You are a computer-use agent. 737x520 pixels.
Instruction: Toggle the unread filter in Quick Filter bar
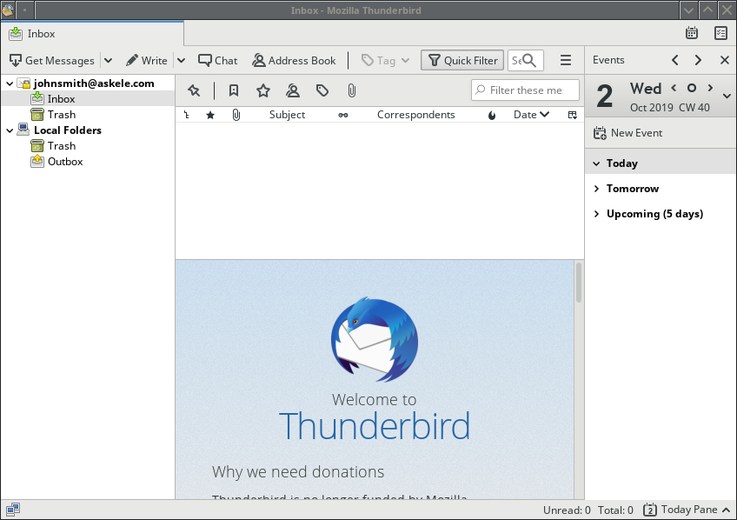[233, 90]
